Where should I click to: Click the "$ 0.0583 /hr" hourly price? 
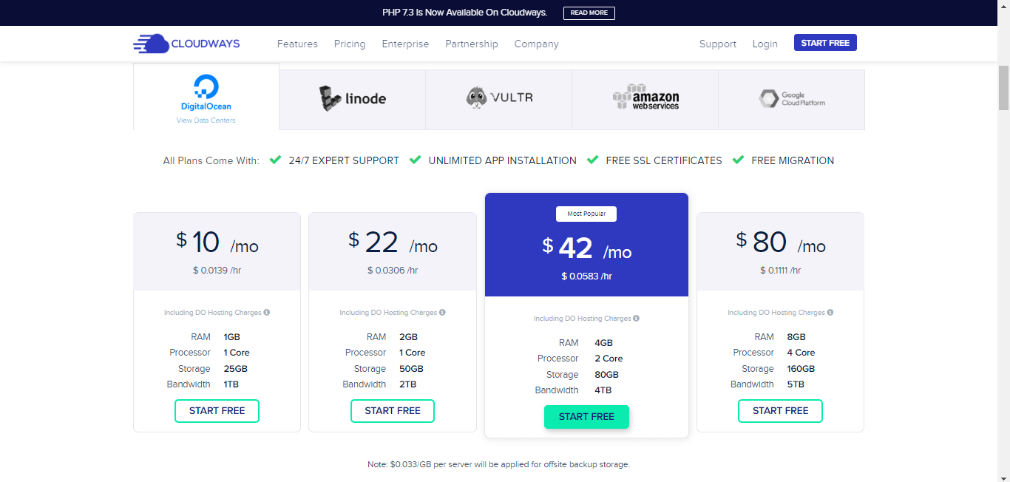(586, 276)
